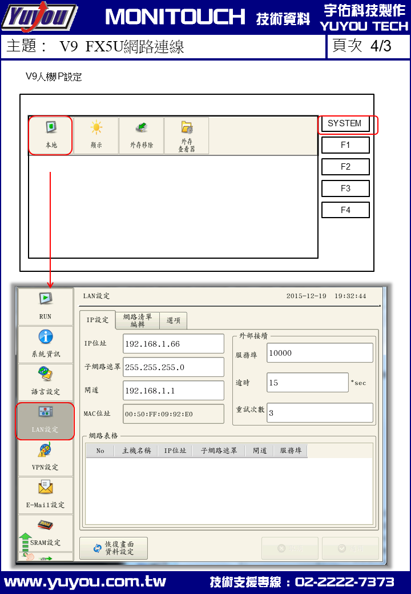
Task: Click the No column header
Action: pos(100,451)
